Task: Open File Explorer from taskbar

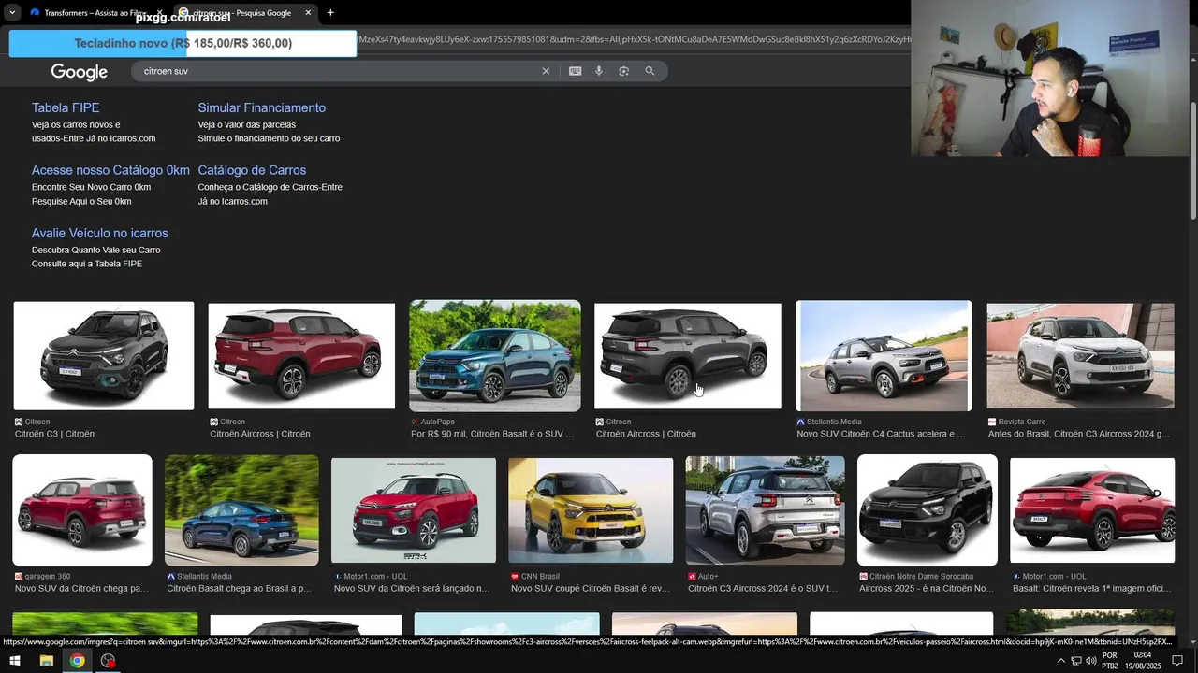Action: pos(46,661)
